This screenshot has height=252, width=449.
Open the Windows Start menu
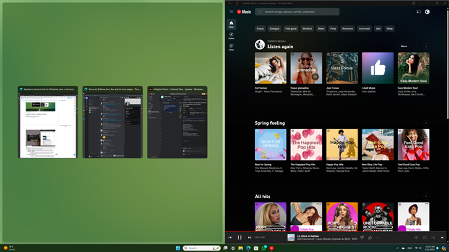point(178,248)
